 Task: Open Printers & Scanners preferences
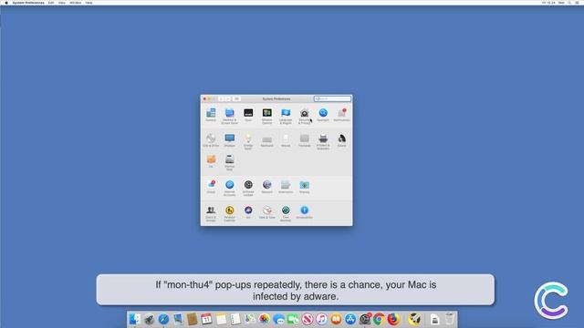click(x=323, y=141)
